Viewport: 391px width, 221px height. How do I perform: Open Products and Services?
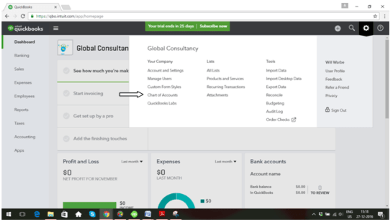tap(225, 79)
